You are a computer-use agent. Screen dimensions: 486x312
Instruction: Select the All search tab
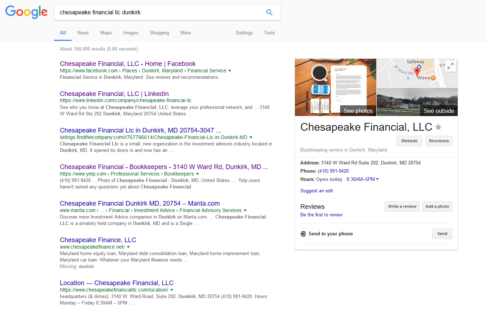[63, 33]
